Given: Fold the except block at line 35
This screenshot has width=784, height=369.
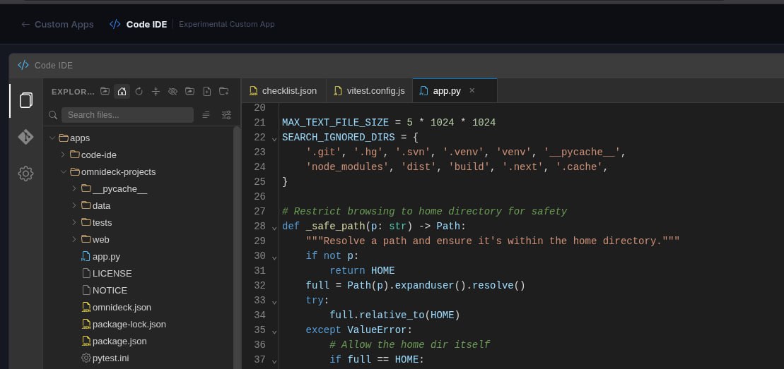Looking at the screenshot, I should point(274,332).
